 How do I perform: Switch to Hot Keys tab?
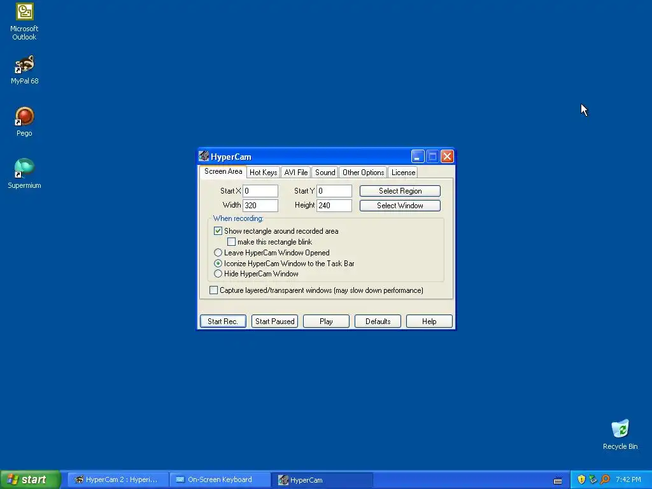pyautogui.click(x=263, y=172)
